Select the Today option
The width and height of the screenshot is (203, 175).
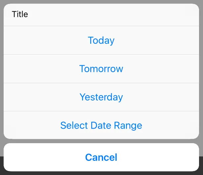101,40
